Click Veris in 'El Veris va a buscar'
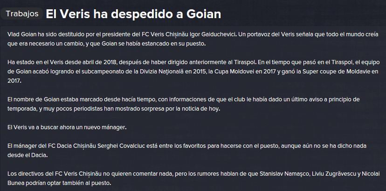Viewport: 386px width, 191px height. 19,128
